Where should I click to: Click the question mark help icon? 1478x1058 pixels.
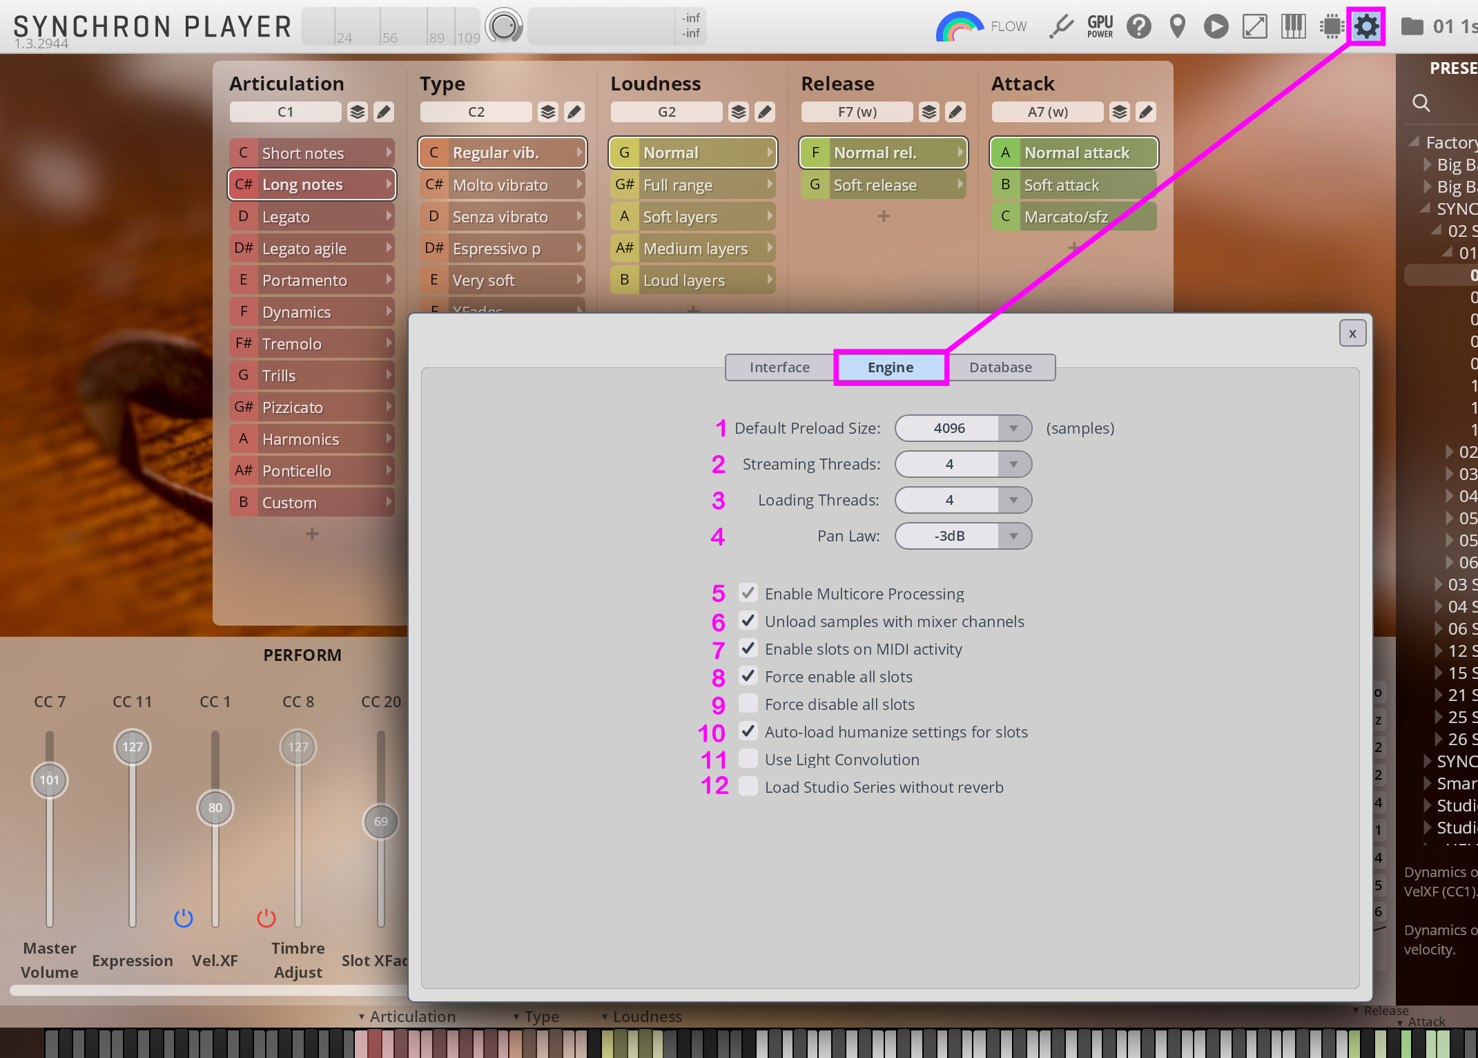click(1138, 27)
